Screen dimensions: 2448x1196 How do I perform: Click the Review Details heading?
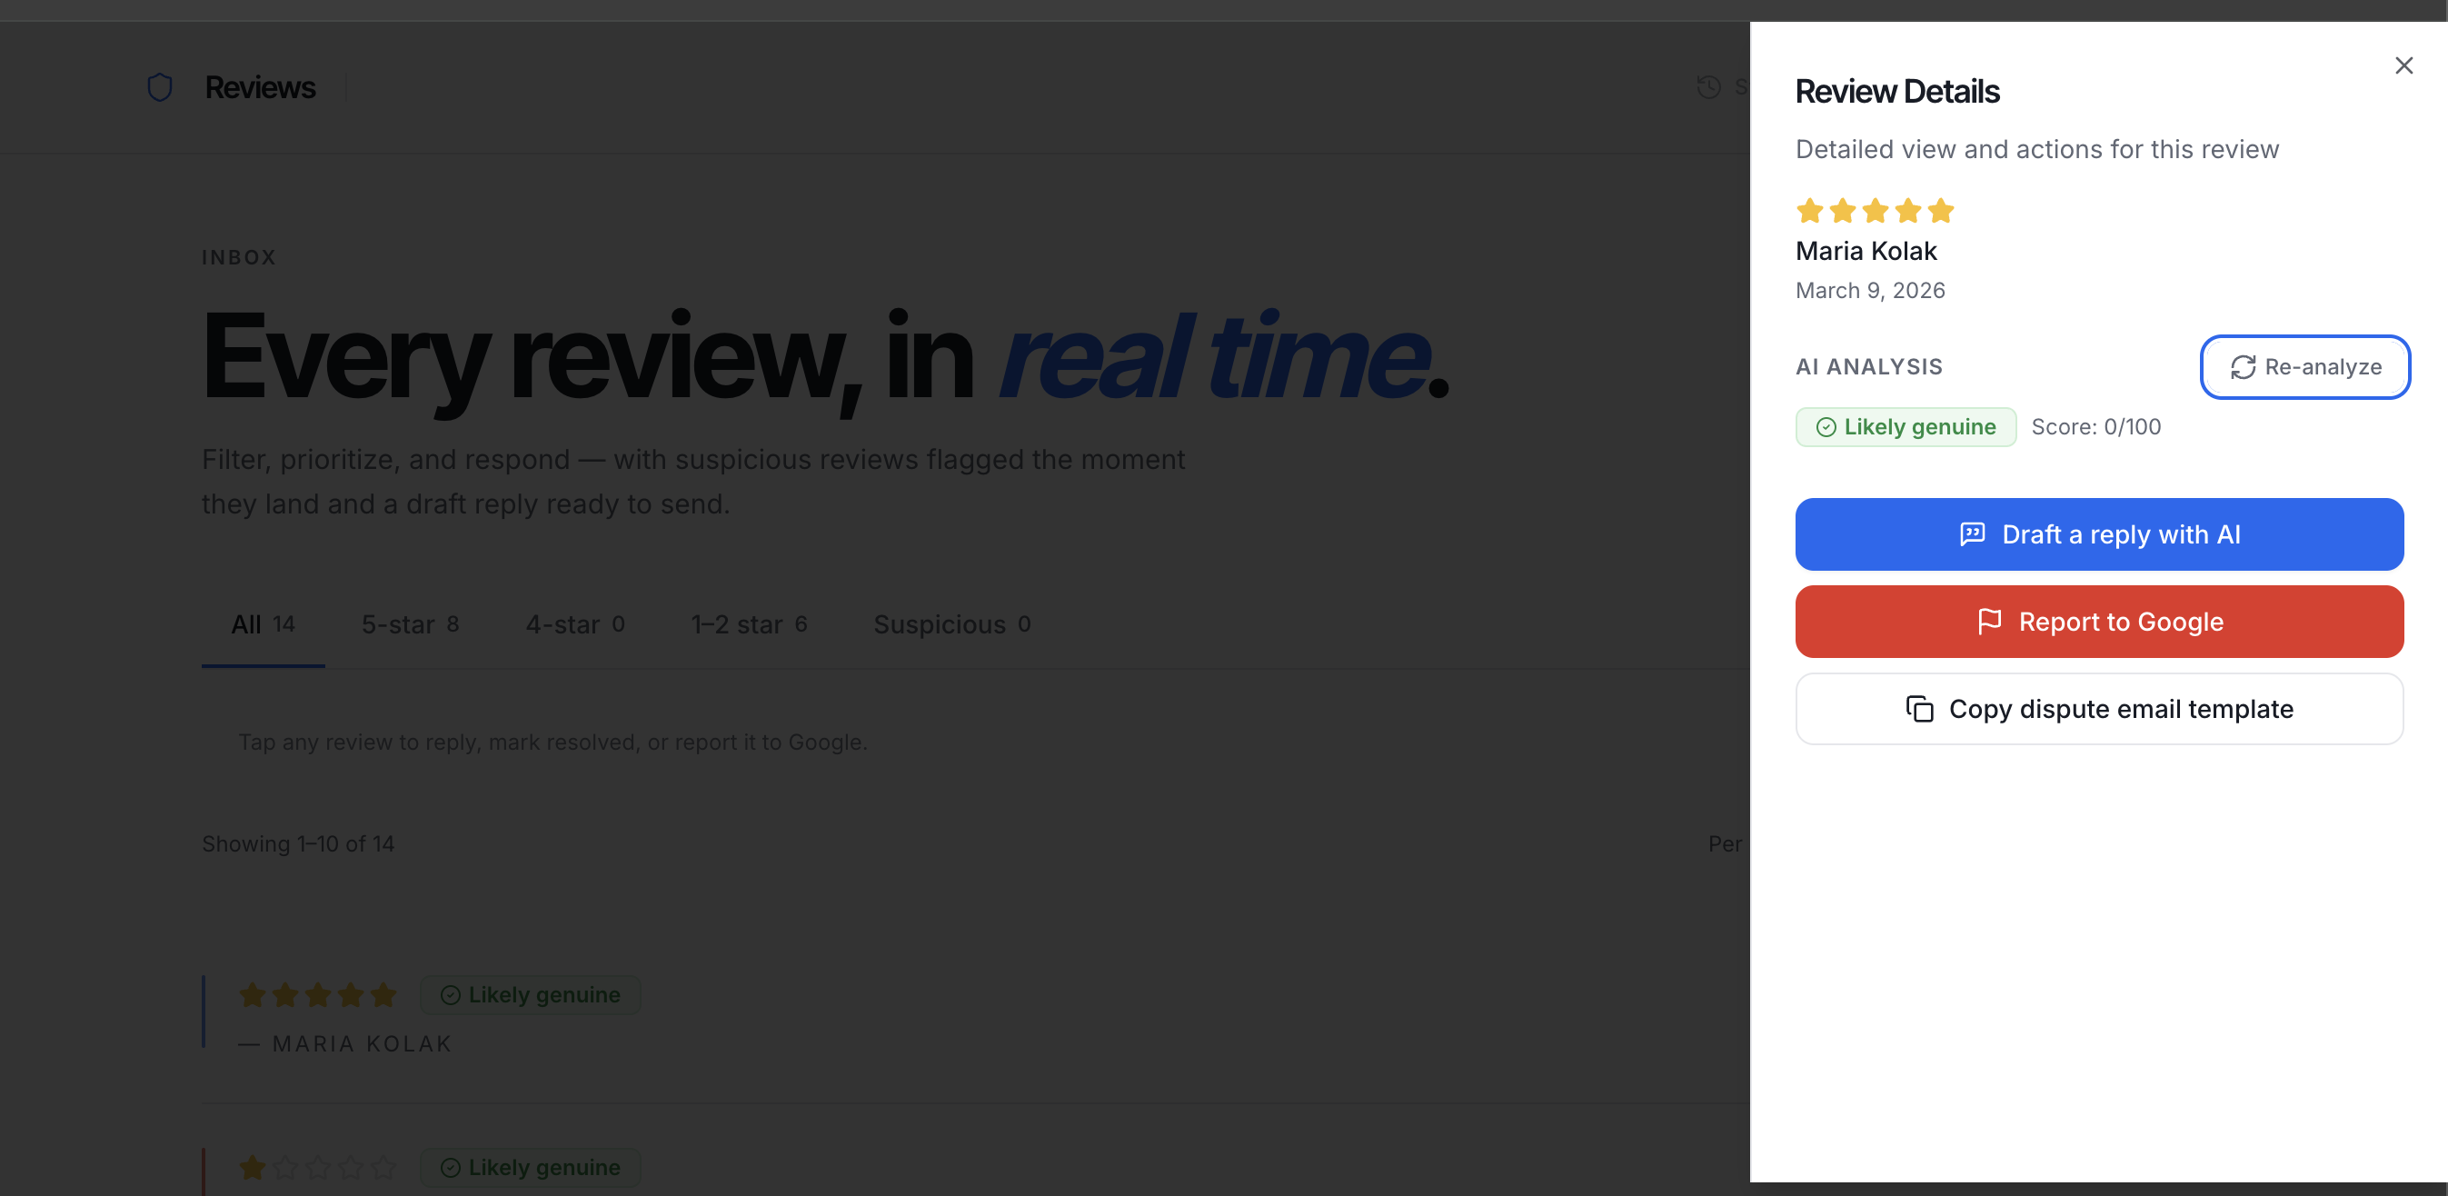click(1896, 91)
